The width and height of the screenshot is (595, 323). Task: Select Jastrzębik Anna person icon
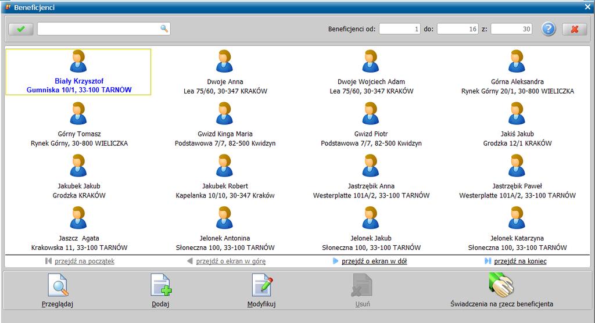click(370, 166)
